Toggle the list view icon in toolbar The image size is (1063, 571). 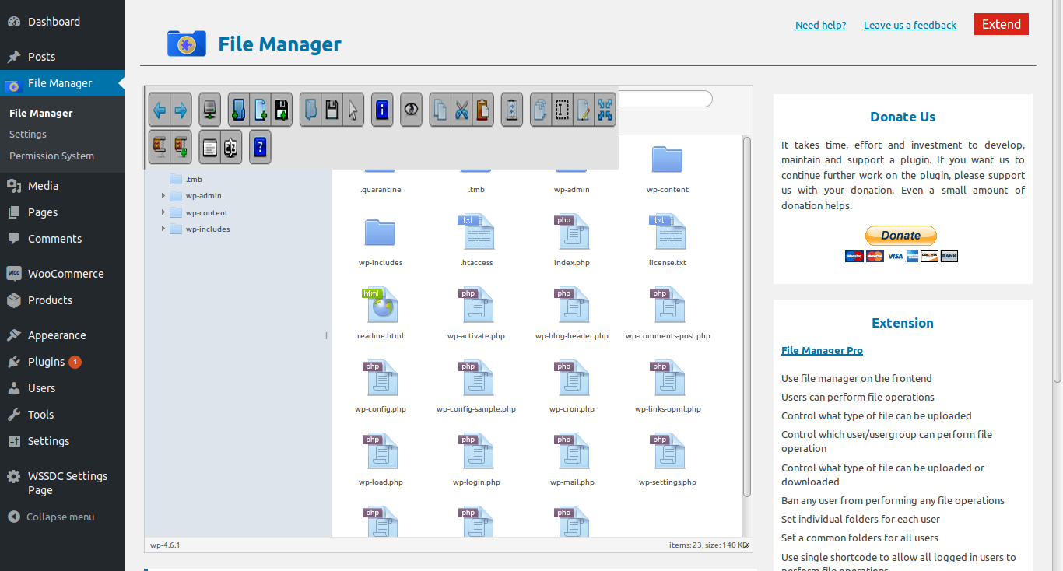click(x=209, y=147)
